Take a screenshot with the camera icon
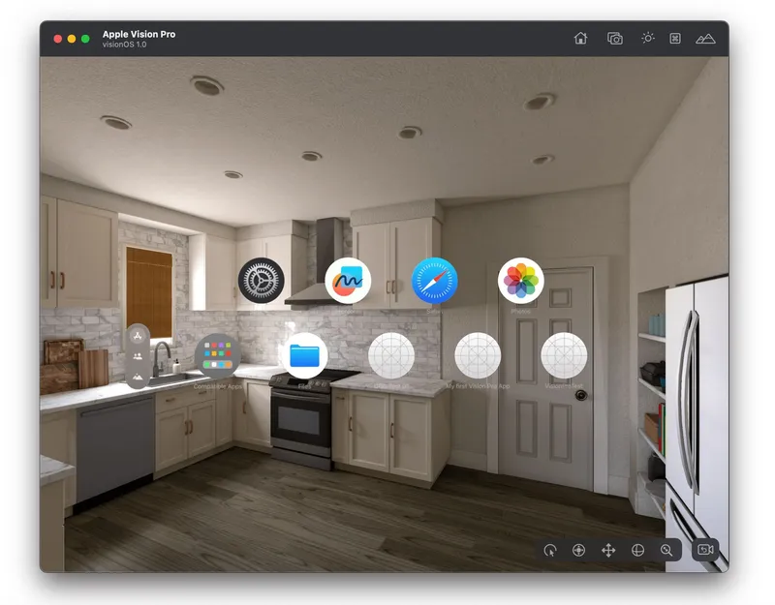This screenshot has height=605, width=775. click(614, 39)
